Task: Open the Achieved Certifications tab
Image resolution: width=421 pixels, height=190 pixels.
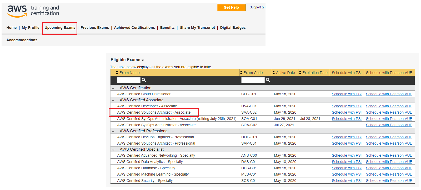Action: click(134, 28)
